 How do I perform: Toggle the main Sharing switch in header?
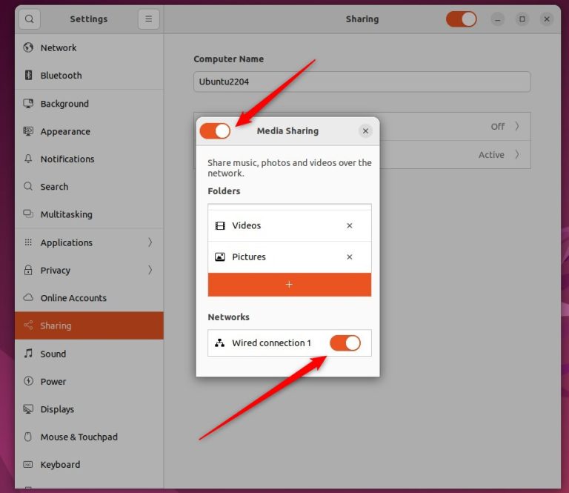coord(462,19)
